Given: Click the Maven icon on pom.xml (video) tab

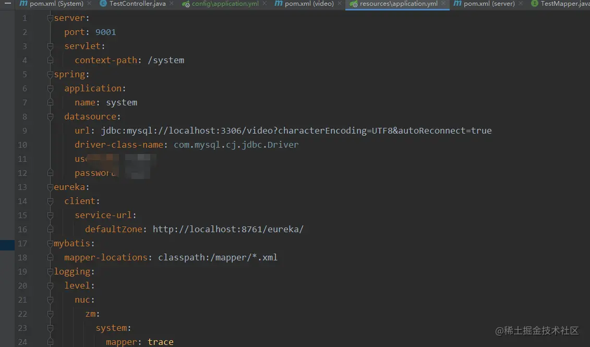Looking at the screenshot, I should click(x=279, y=3).
